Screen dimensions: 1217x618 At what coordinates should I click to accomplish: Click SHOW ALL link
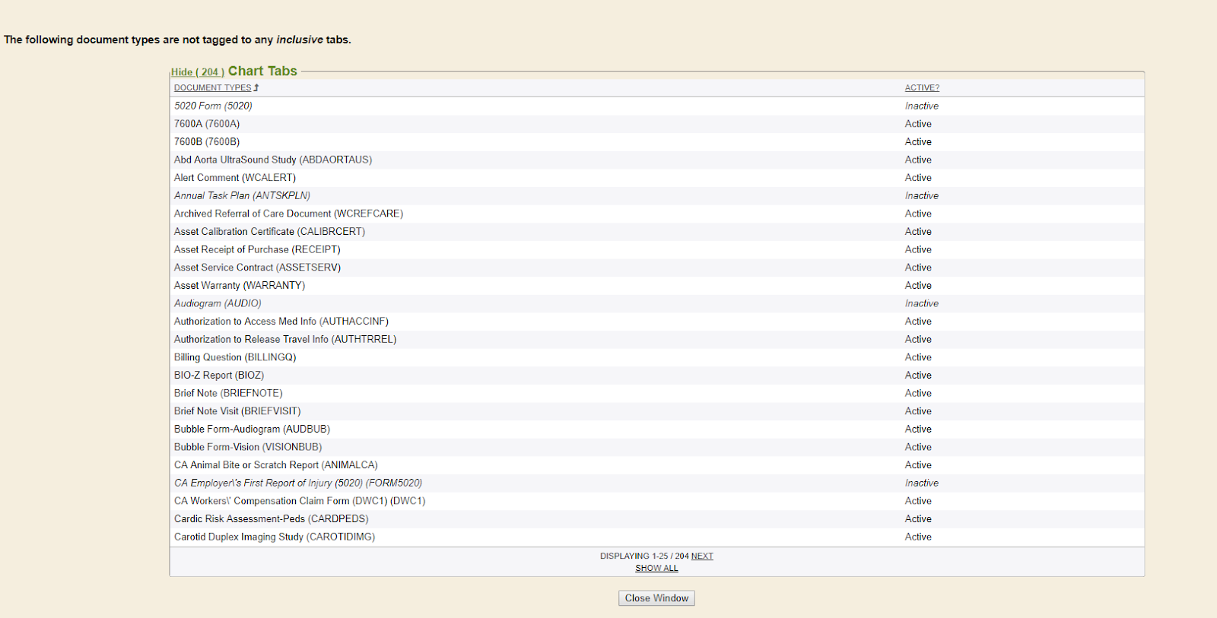[x=656, y=569]
